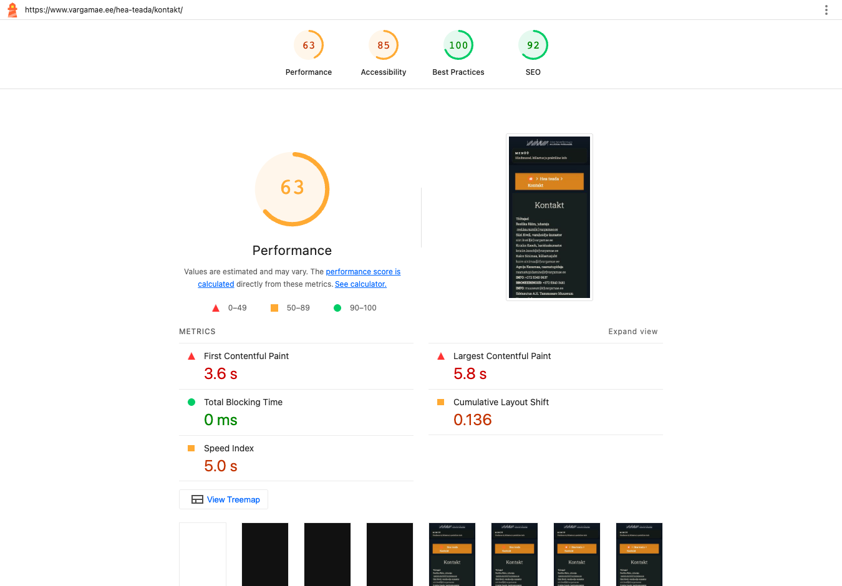Select the First Contentful Paint label
Viewport: 842px width, 586px height.
(246, 356)
